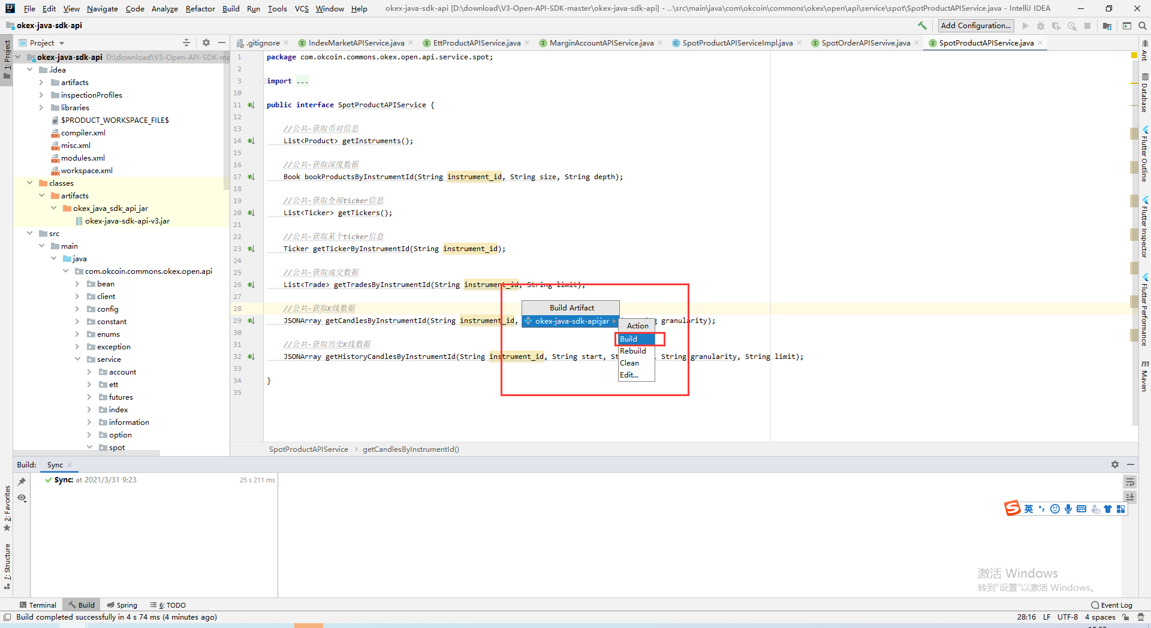Select Clean in the Action popup
This screenshot has height=628, width=1151.
point(637,363)
